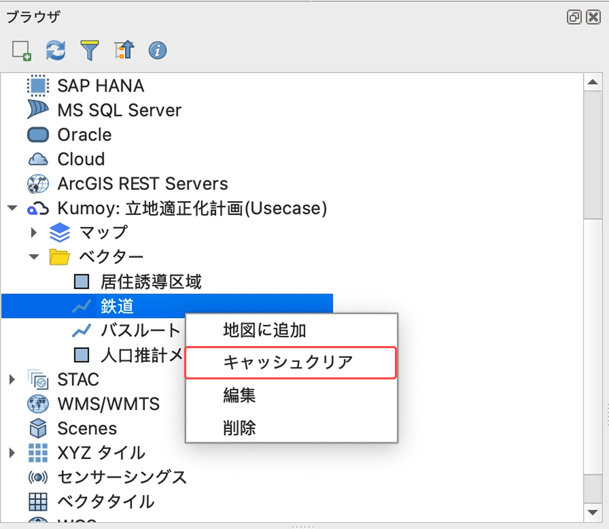This screenshot has height=529, width=609.
Task: Select the MS SQL Server entry
Action: coord(119,110)
